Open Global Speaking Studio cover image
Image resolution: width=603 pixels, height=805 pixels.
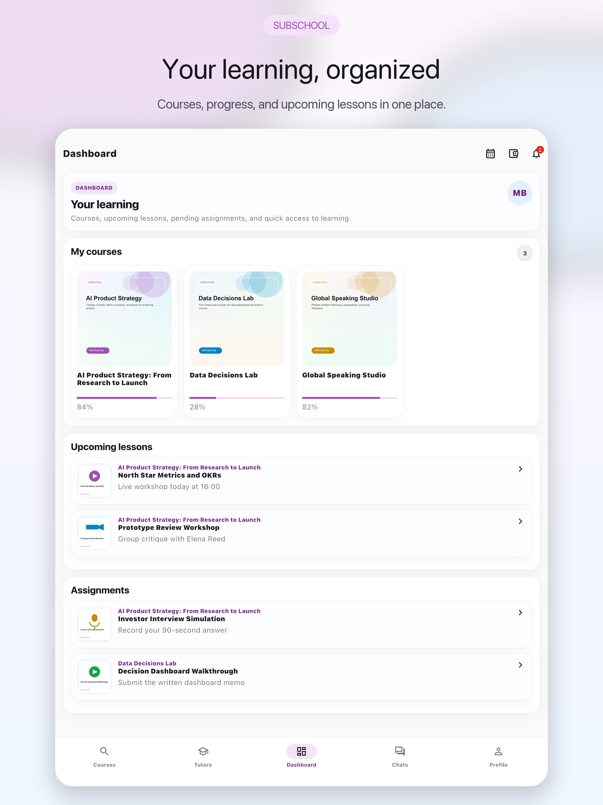[350, 319]
